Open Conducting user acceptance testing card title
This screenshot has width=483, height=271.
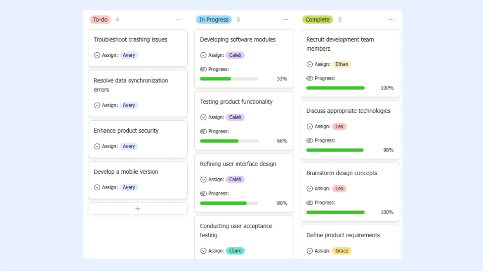(236, 231)
